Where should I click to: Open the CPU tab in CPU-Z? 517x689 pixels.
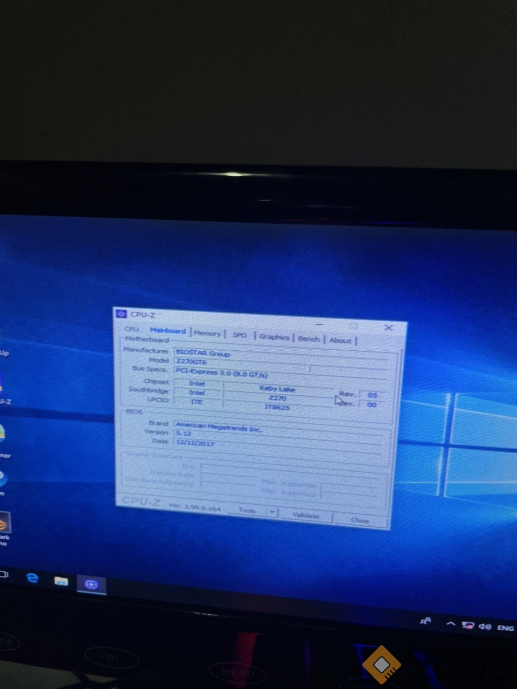tap(132, 329)
